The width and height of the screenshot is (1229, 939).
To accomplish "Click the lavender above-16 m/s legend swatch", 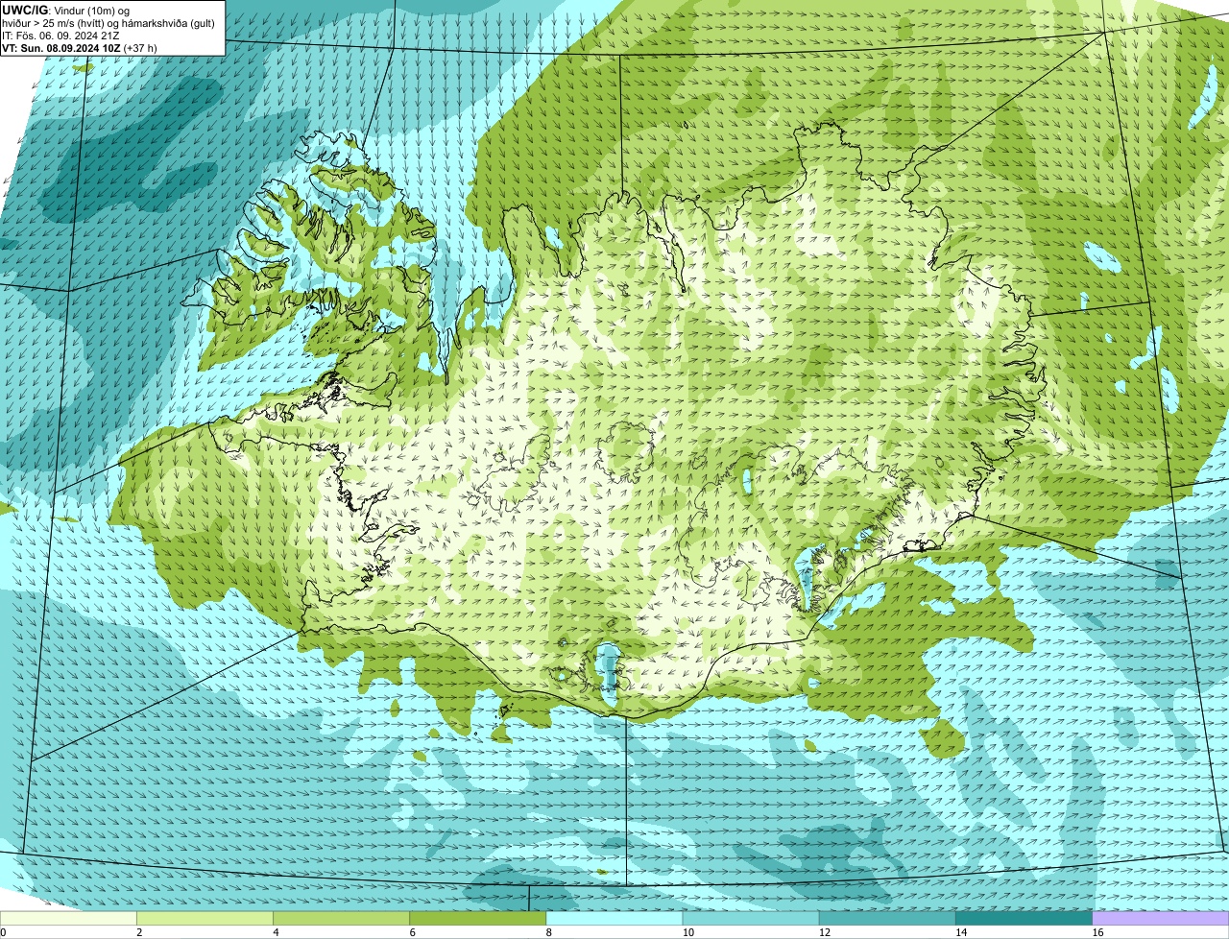I will (1161, 919).
